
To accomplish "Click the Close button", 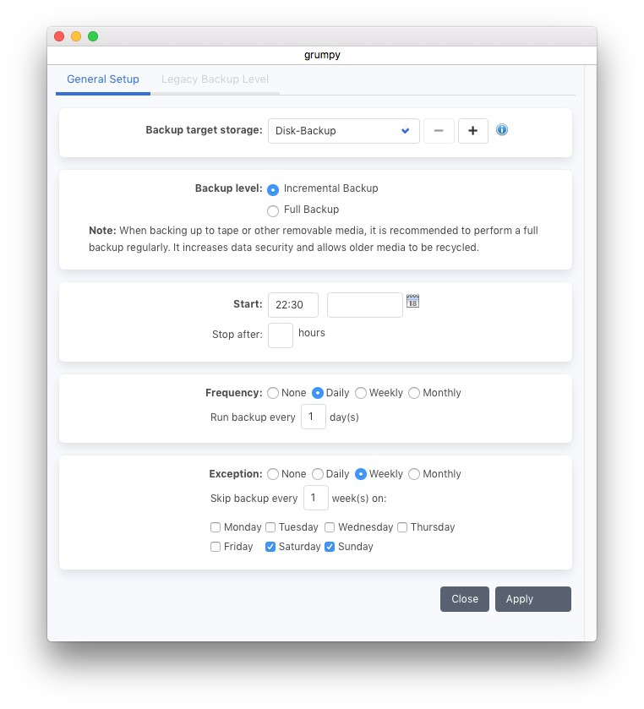I will (x=464, y=599).
